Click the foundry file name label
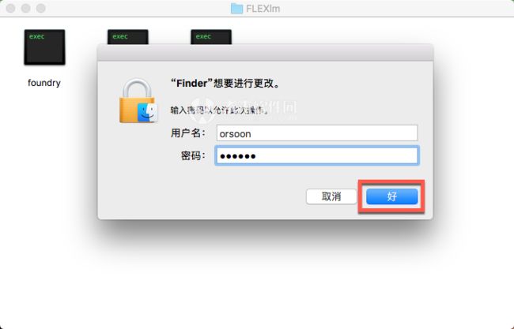Image resolution: width=514 pixels, height=329 pixels. (44, 83)
